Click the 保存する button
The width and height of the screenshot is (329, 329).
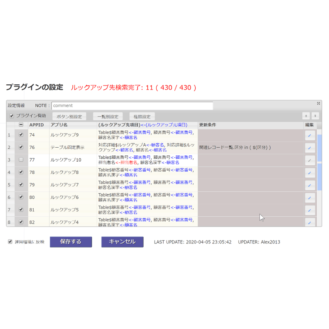point(71,242)
